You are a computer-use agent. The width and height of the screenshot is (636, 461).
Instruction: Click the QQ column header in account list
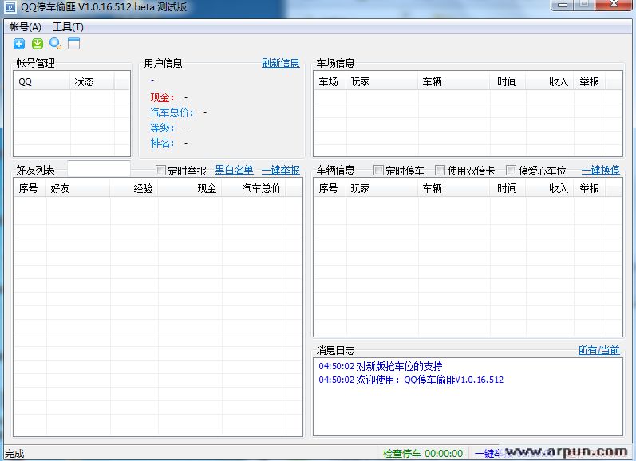coord(42,81)
